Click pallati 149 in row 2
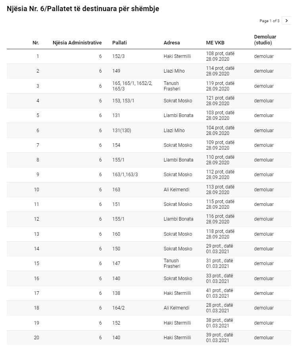This screenshot has width=296, height=350. pyautogui.click(x=116, y=71)
